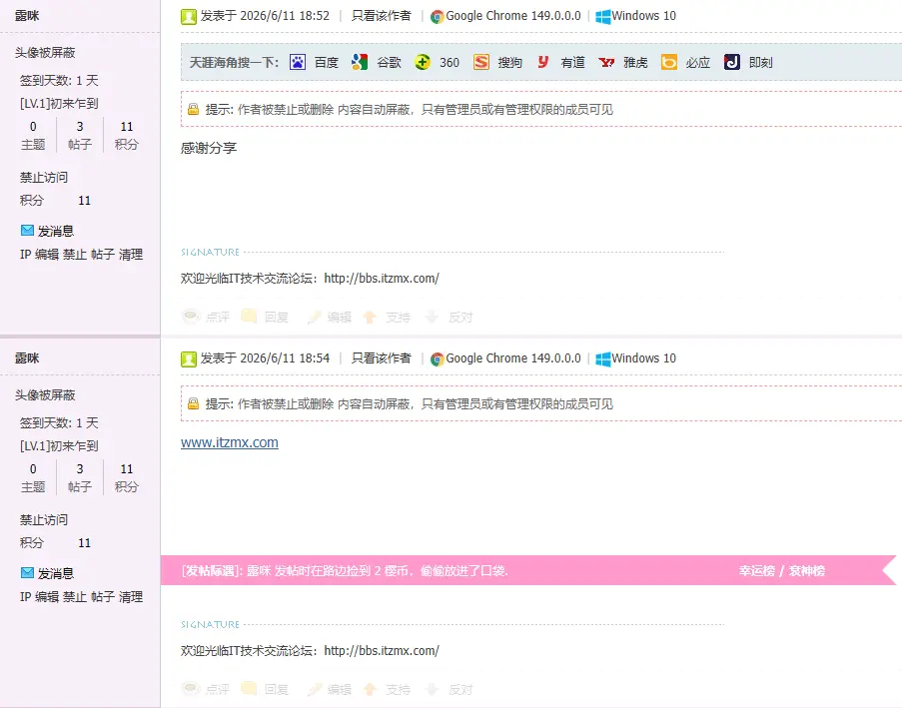Click 只看该作者 on the 18:52 post
The image size is (902, 708).
381,16
